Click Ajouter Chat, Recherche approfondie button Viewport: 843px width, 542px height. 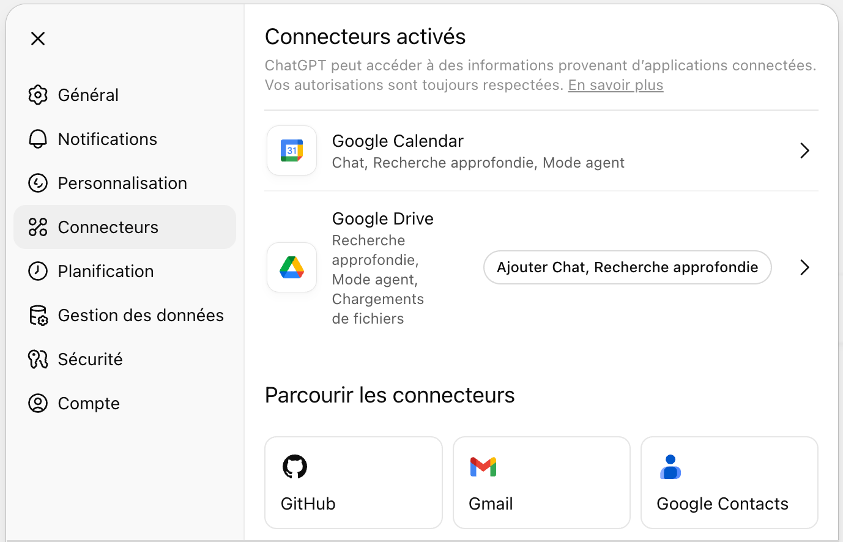627,267
